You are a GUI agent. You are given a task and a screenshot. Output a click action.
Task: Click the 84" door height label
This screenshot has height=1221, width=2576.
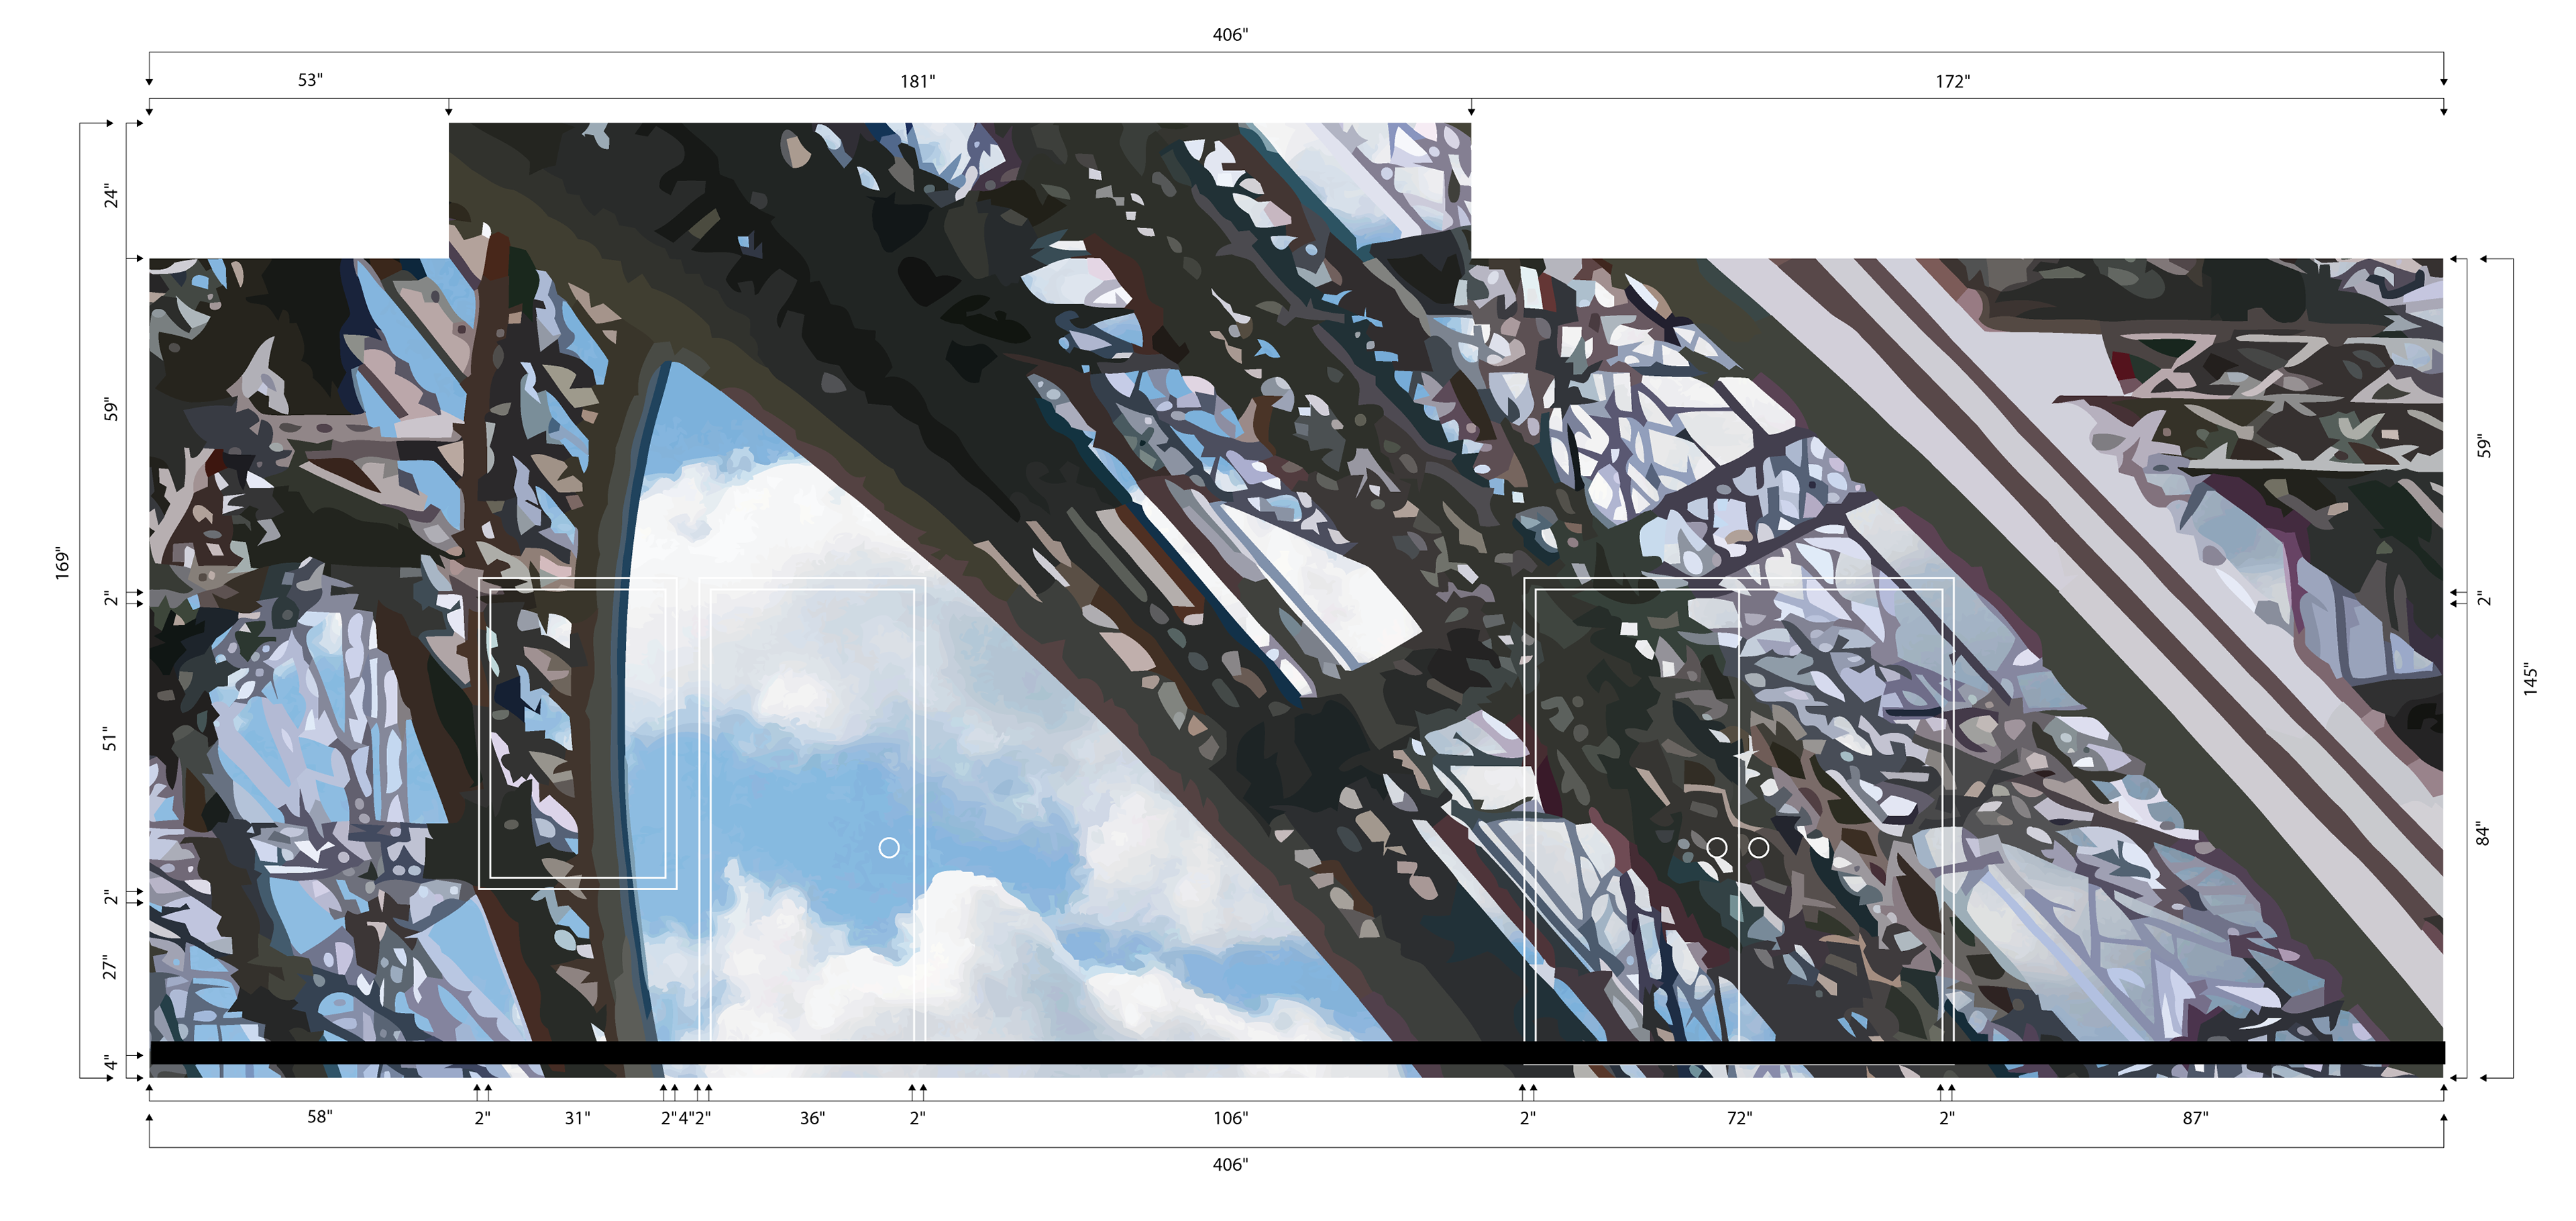(x=2483, y=834)
